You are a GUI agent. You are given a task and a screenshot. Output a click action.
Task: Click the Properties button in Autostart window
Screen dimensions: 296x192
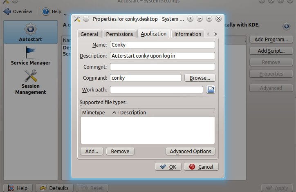click(271, 74)
